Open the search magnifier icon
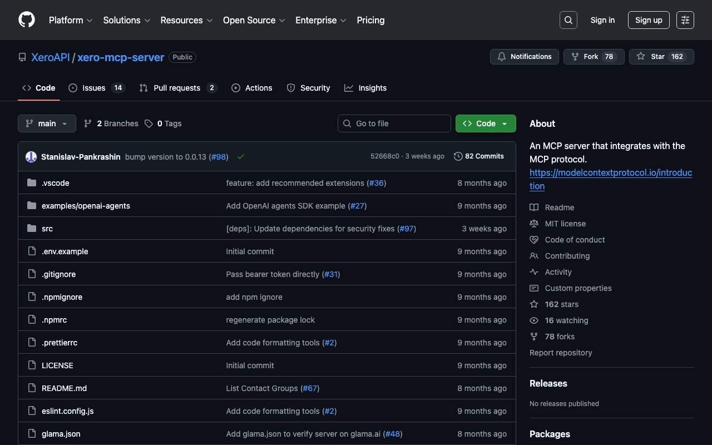712x445 pixels. pos(568,20)
